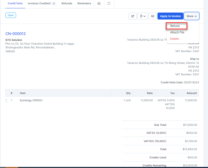The width and height of the screenshot is (208, 168).
Task: Click Sub Total value $11,000.00
Action: pos(190,125)
